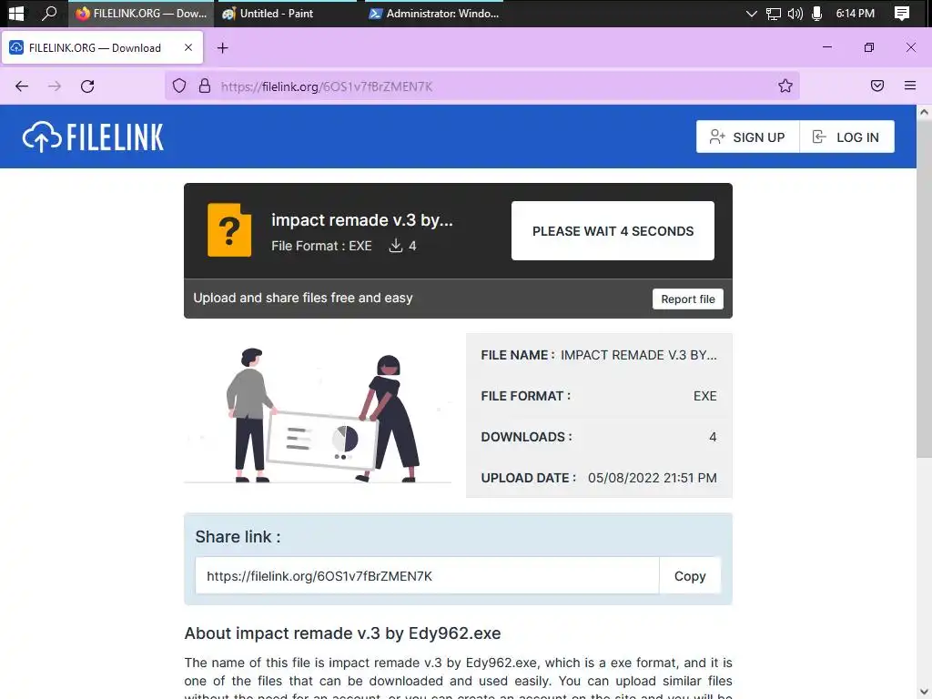Open the Firefox hamburger menu

[910, 86]
